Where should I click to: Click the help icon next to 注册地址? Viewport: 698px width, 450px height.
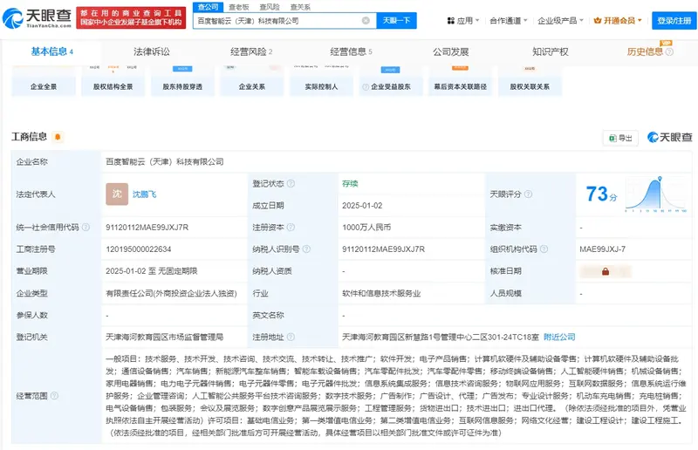(x=291, y=337)
